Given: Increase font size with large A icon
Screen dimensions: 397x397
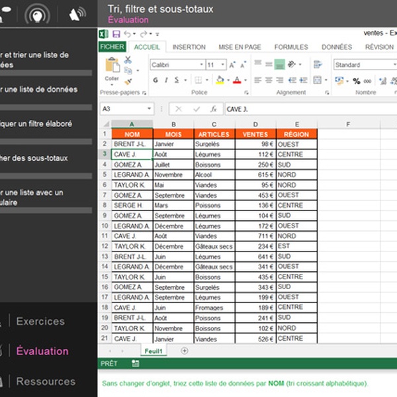Looking at the screenshot, I should [232, 65].
